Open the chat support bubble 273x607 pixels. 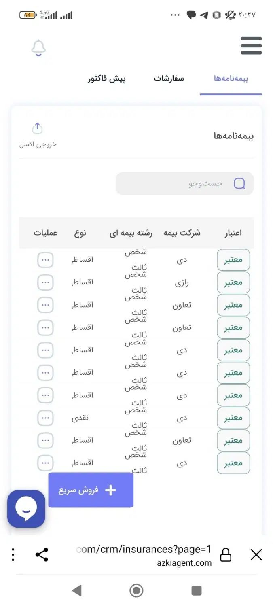click(26, 509)
